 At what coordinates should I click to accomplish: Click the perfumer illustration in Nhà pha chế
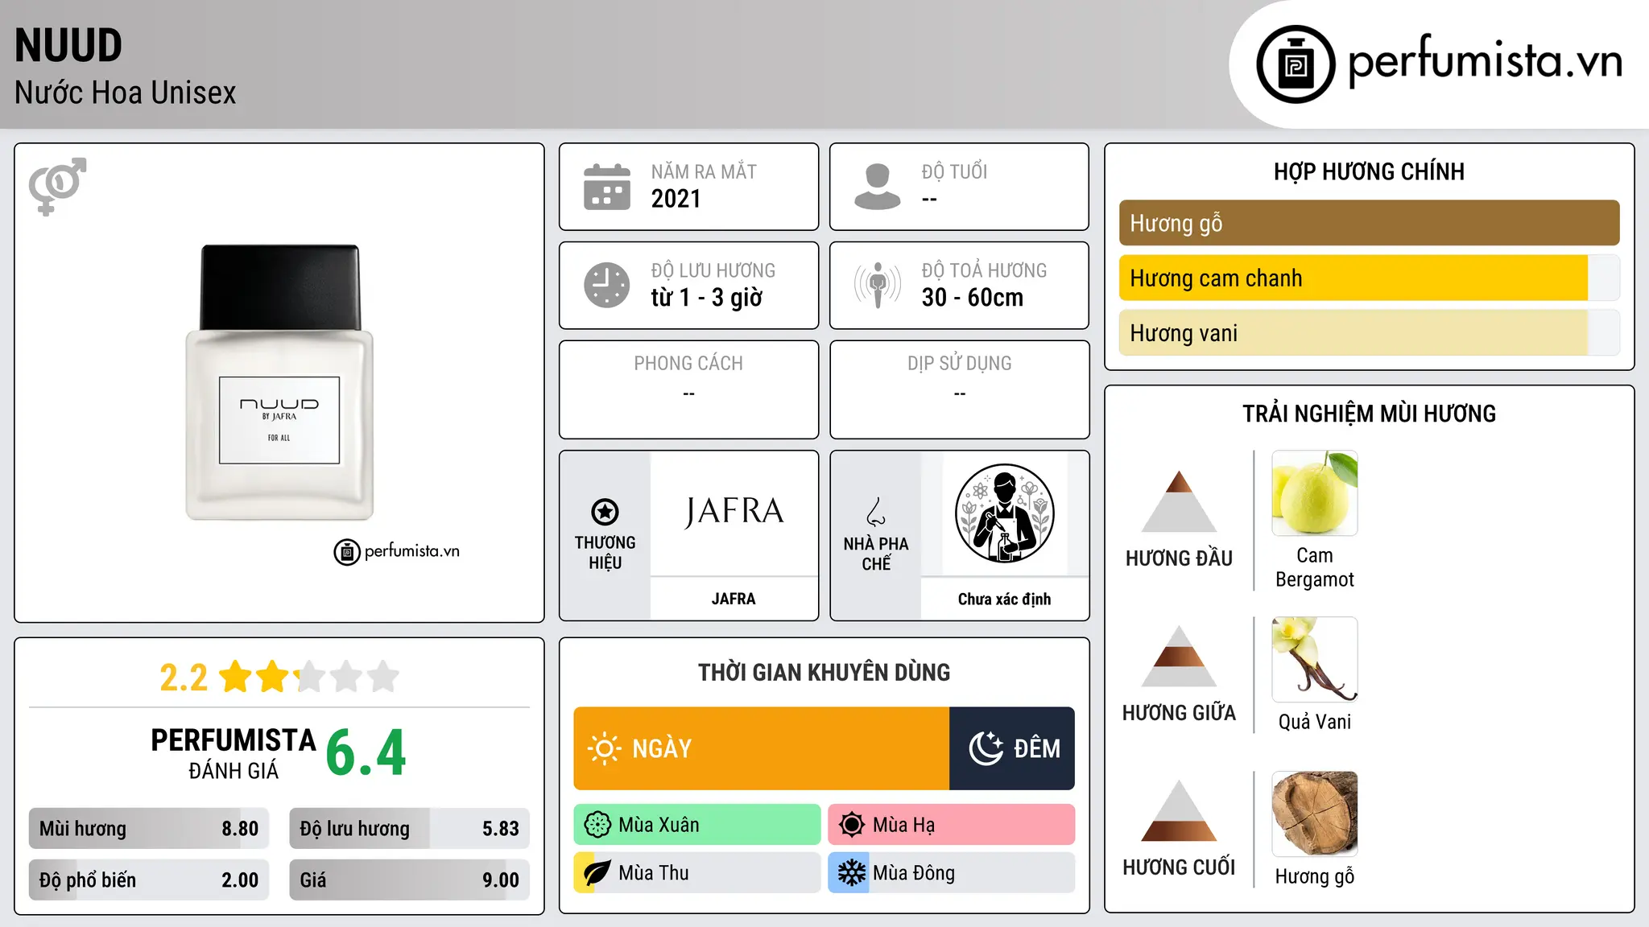[1004, 513]
